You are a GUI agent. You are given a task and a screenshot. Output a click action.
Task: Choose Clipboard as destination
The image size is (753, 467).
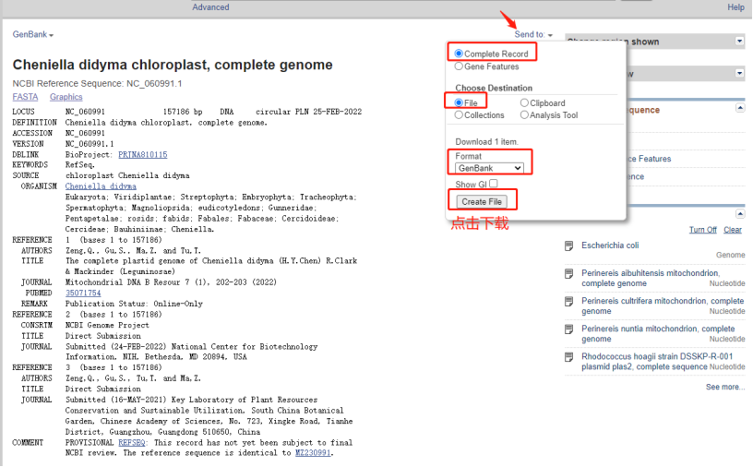click(524, 102)
